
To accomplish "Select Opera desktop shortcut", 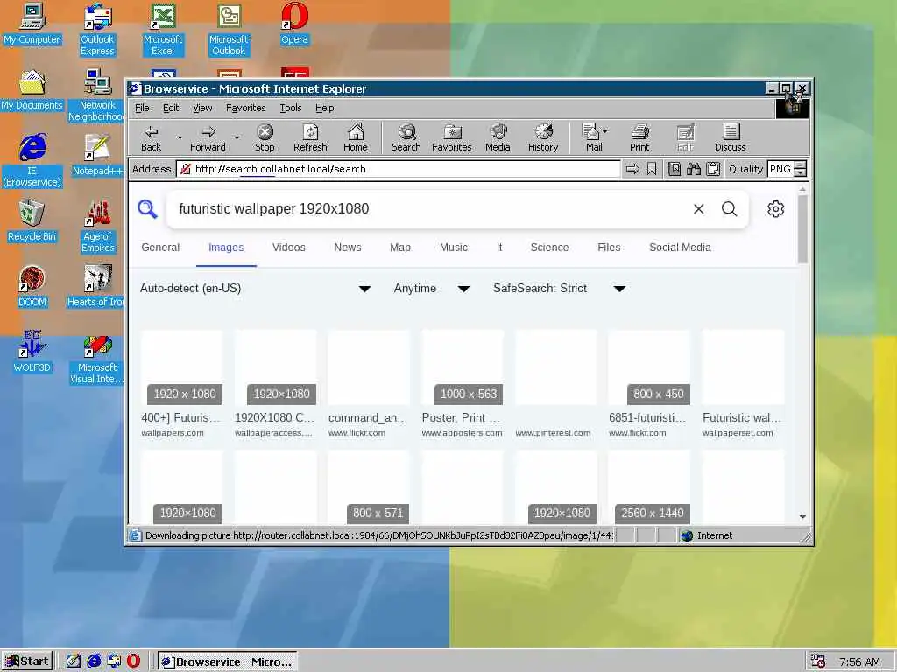I will (294, 24).
